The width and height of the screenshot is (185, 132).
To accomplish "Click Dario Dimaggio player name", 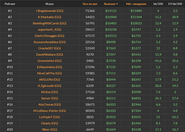I will click(49, 36).
